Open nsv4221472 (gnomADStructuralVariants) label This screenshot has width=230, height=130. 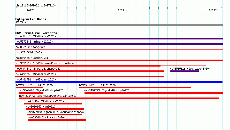[48, 96]
